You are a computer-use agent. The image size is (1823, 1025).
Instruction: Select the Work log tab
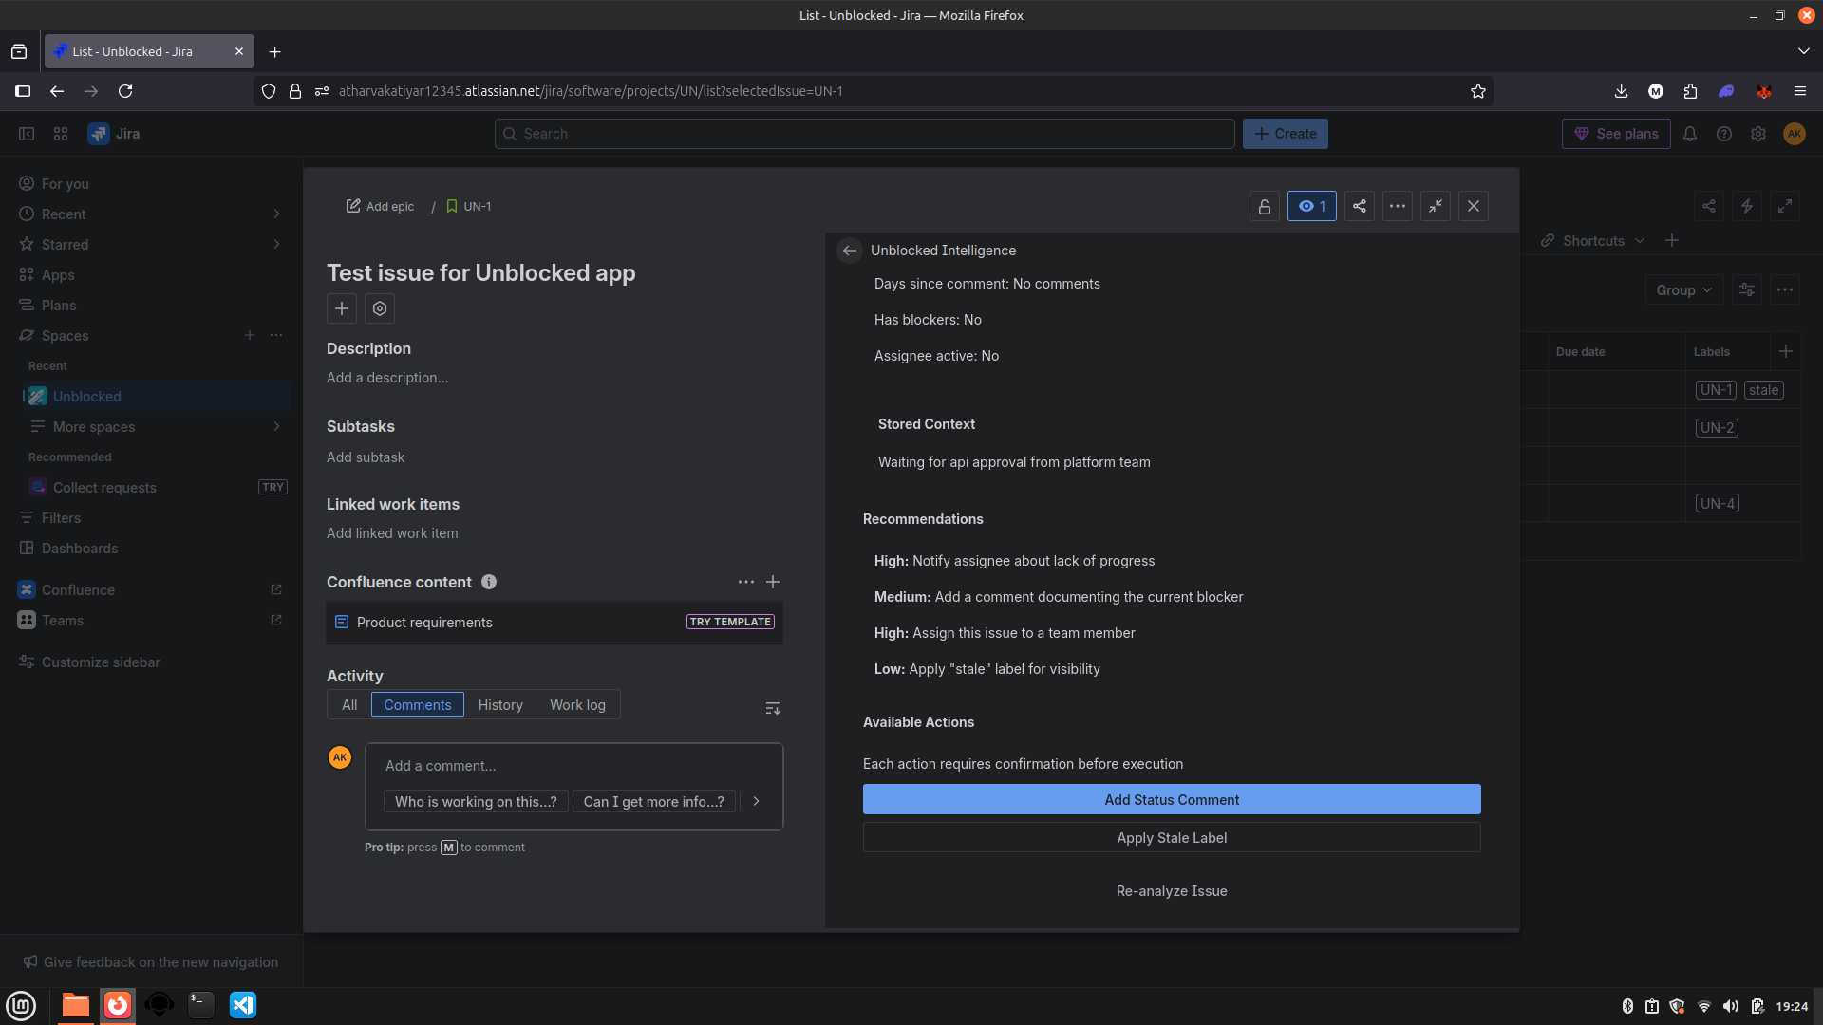[577, 705]
